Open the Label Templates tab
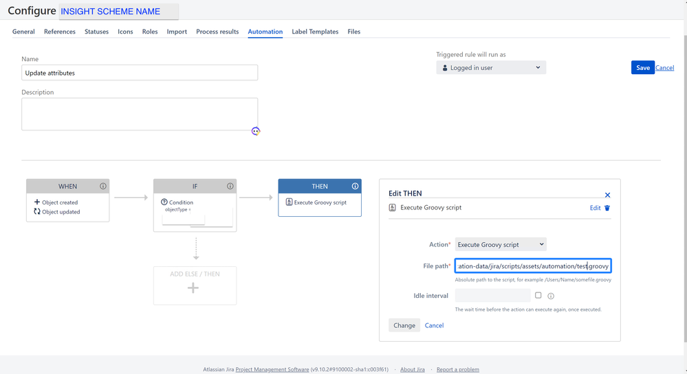This screenshot has height=374, width=687. (x=315, y=32)
